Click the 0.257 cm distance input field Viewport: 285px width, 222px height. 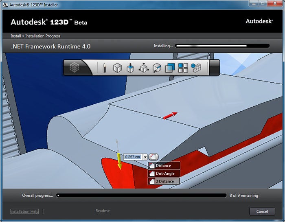(133, 157)
